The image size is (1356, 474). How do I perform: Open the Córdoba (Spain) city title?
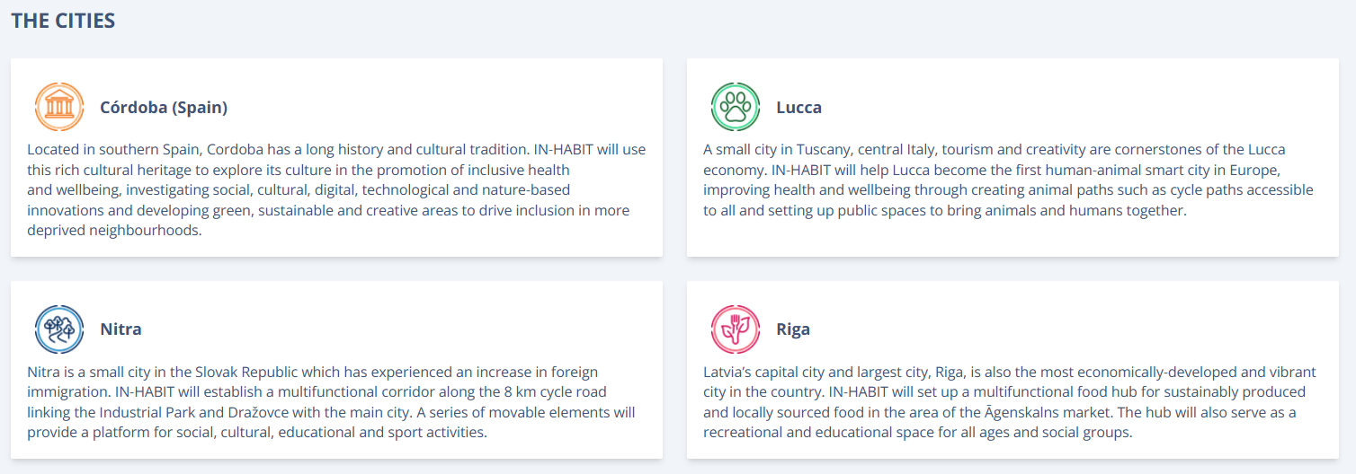point(164,107)
